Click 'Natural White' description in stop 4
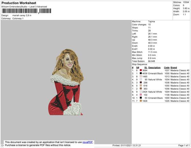Image resolution: width=191 pixels, height=148 pixels. point(155,79)
